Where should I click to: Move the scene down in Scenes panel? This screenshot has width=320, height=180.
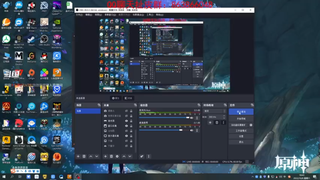pyautogui.click(x=97, y=156)
